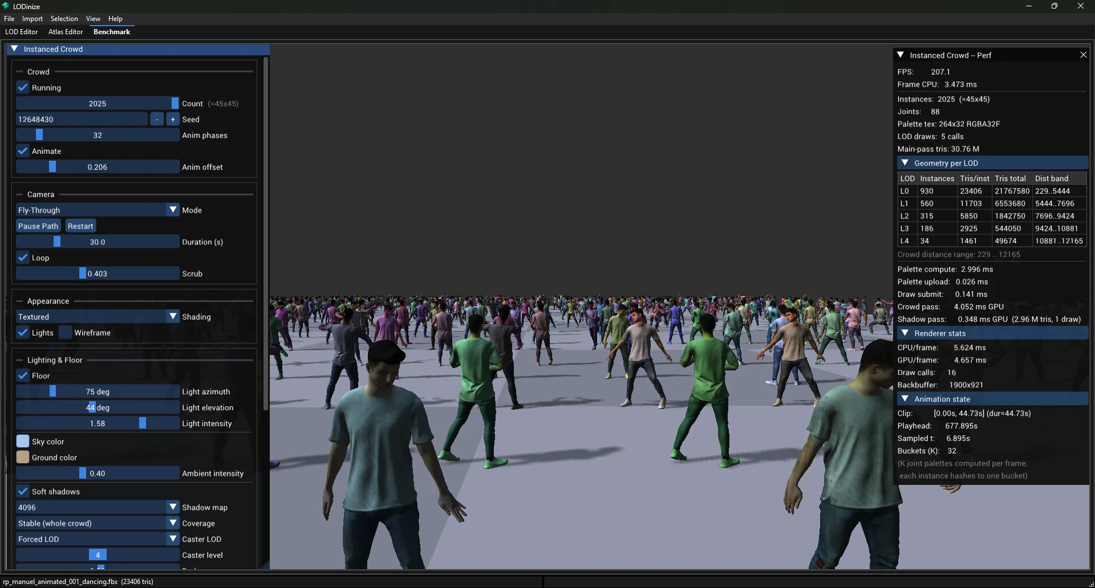The height and width of the screenshot is (588, 1095).
Task: Click the Restart camera path button
Action: 80,226
